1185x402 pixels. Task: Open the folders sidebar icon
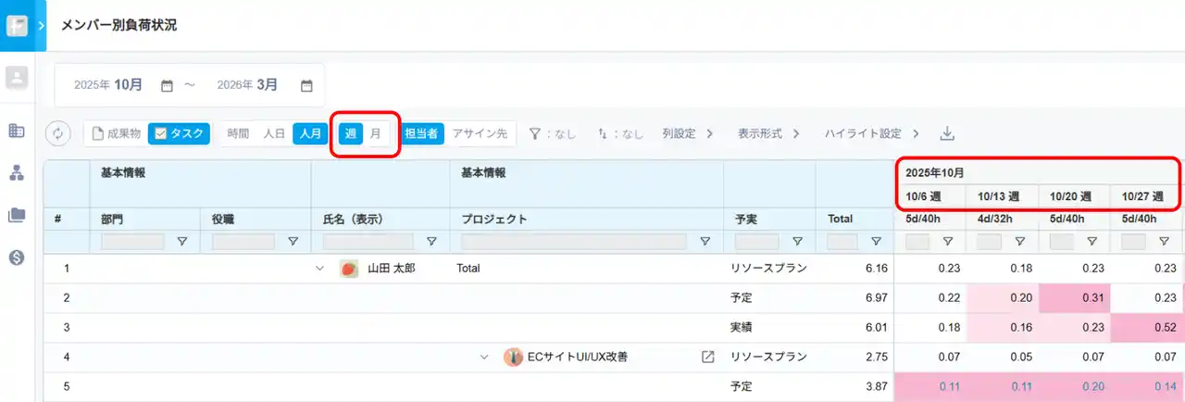coord(17,215)
